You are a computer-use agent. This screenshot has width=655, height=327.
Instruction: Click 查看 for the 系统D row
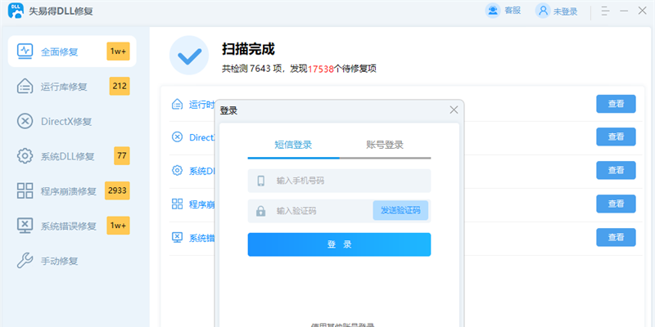(x=616, y=170)
